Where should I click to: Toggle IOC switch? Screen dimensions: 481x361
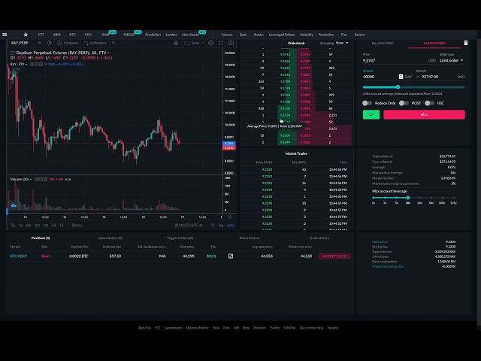[429, 103]
